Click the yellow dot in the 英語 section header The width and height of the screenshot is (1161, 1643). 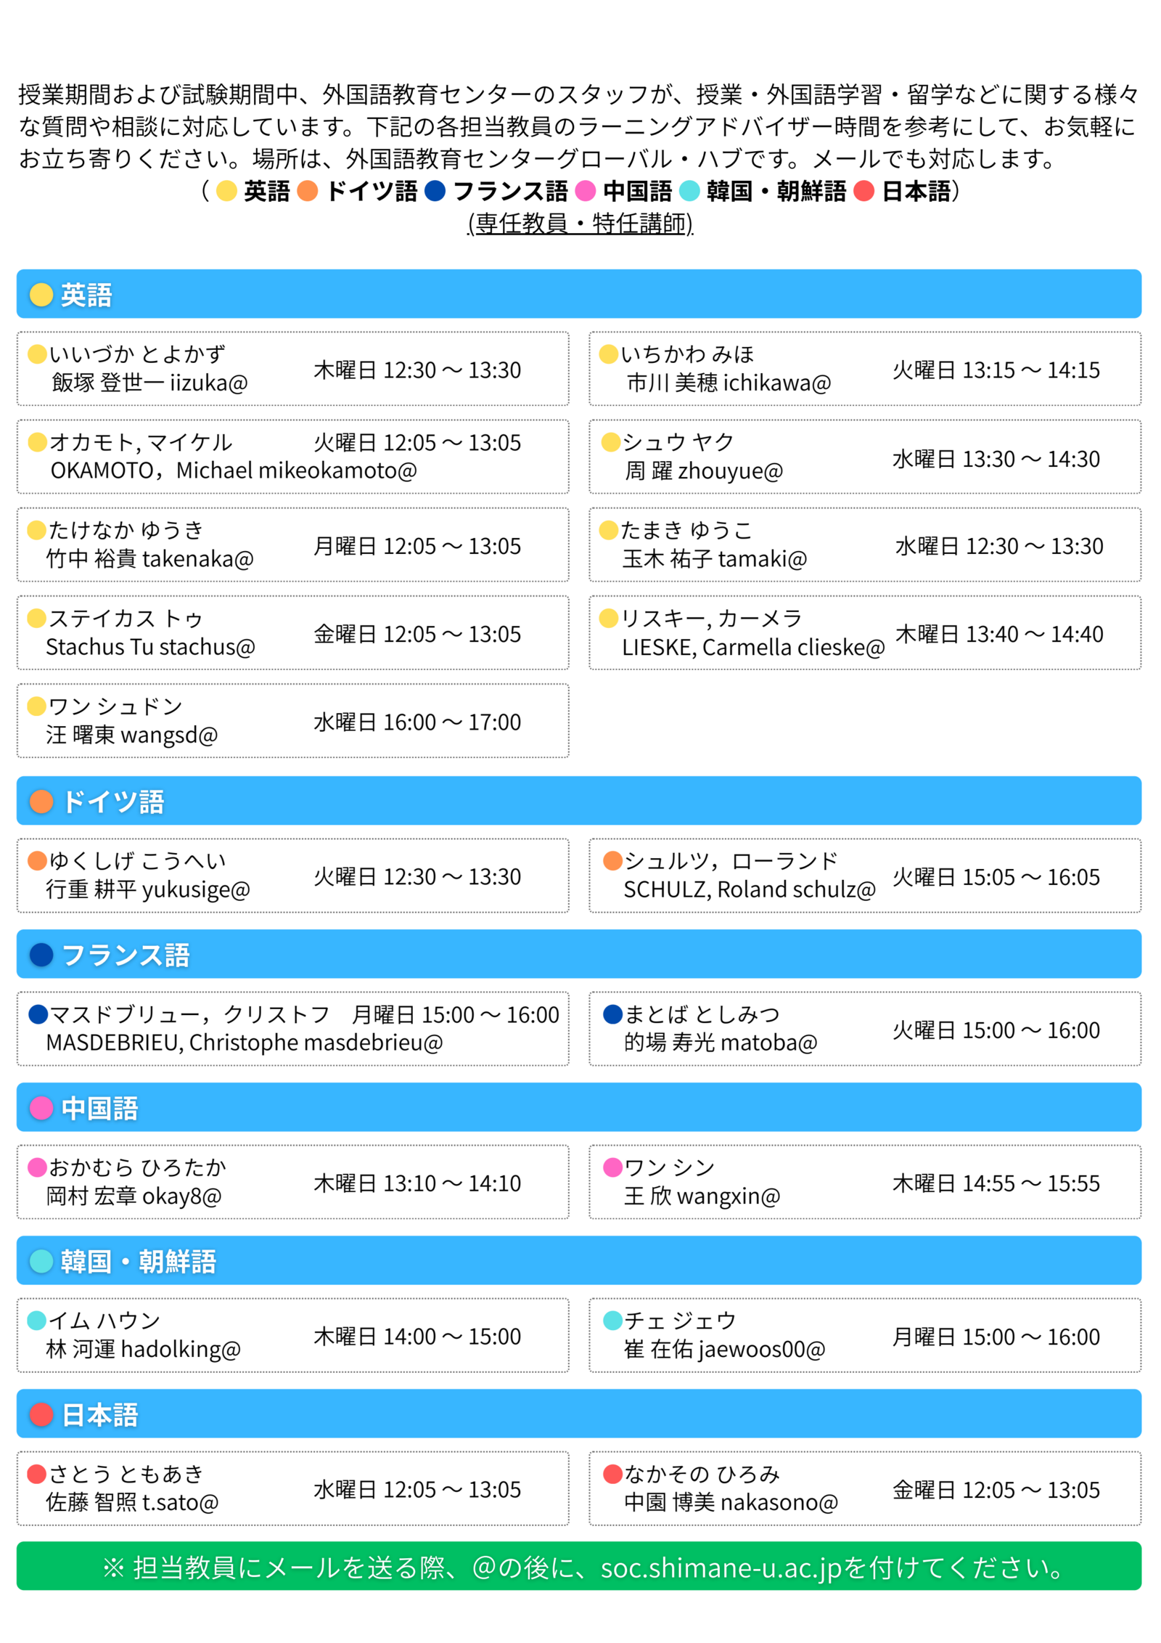[41, 295]
